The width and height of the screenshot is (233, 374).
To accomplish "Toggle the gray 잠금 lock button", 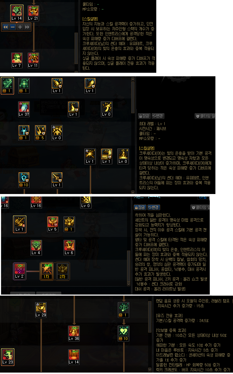I will (x=144, y=116).
